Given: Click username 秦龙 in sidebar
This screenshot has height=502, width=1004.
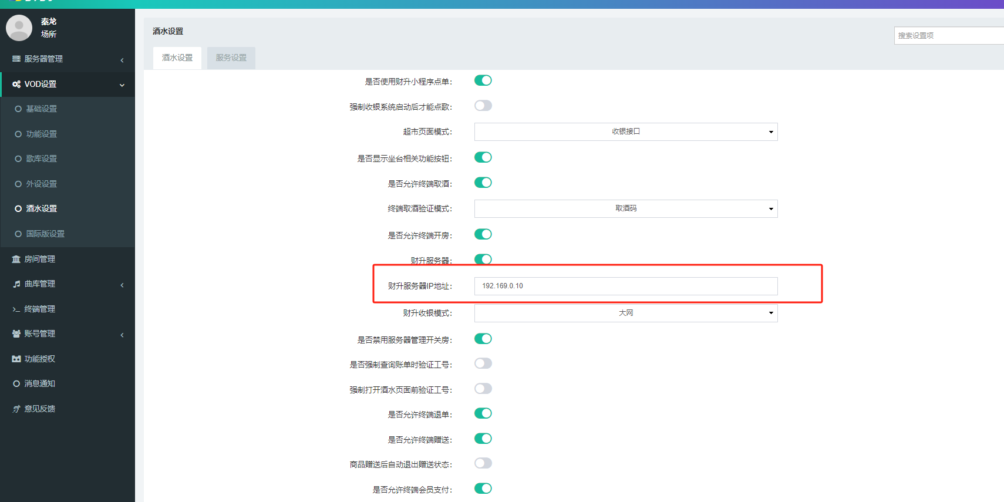Looking at the screenshot, I should (49, 21).
